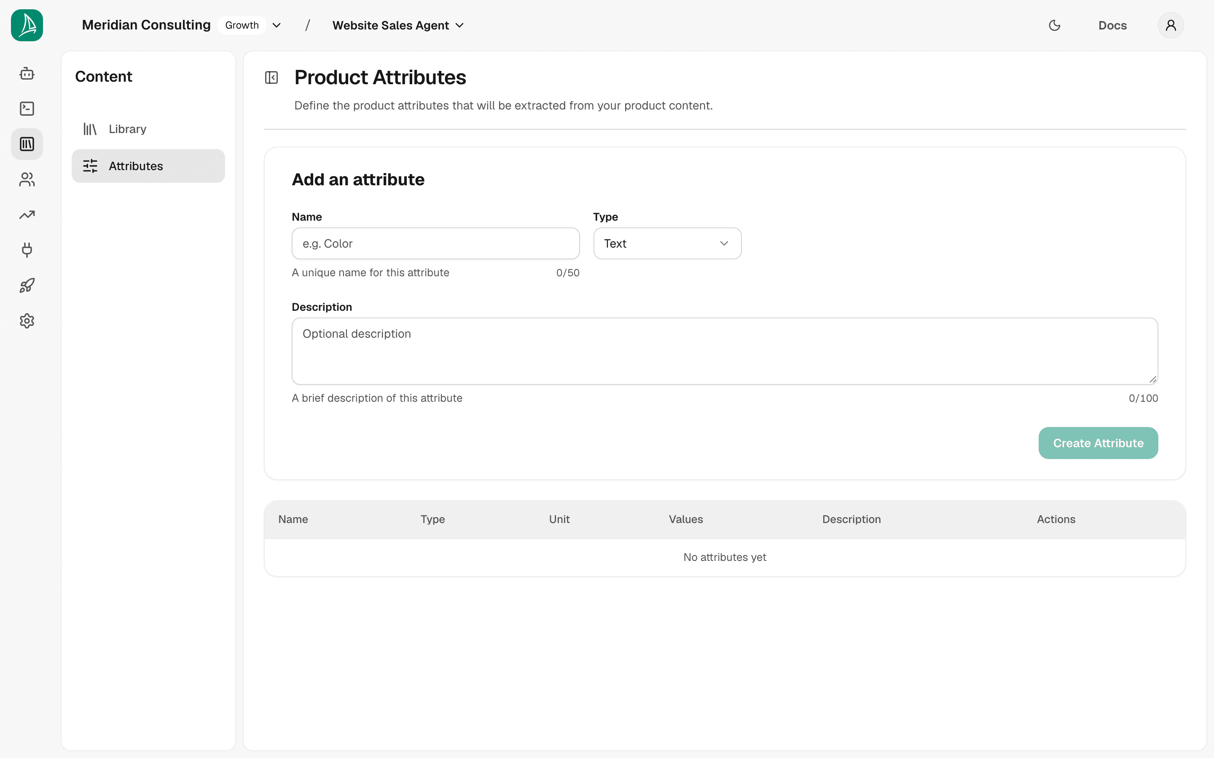
Task: Open the robot agent sidebar icon
Action: (27, 74)
